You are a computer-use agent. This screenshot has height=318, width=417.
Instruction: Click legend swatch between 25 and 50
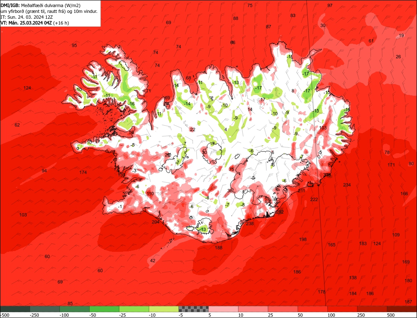283,309
